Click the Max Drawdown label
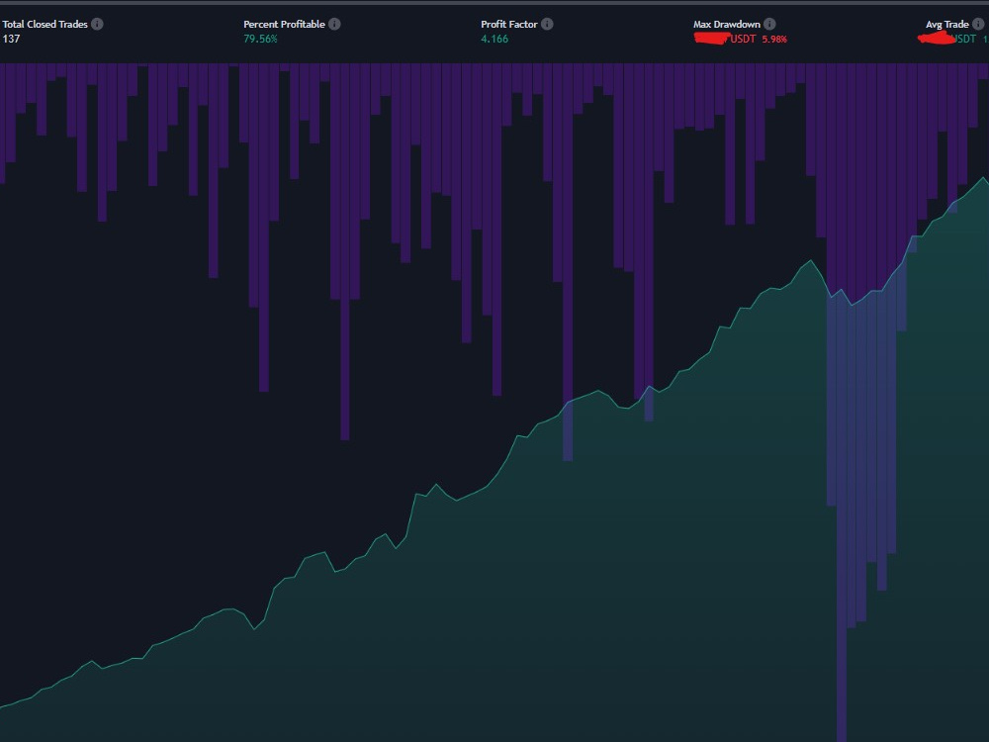The image size is (989, 742). point(727,24)
